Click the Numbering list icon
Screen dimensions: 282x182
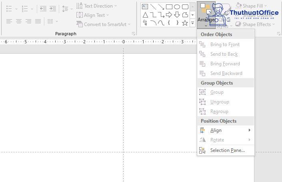click(x=25, y=9)
